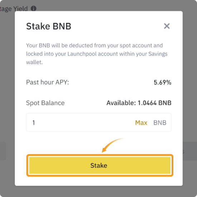Click the orange arrow pointing to Stake
Screen dimensions: 197x197
pos(112,145)
